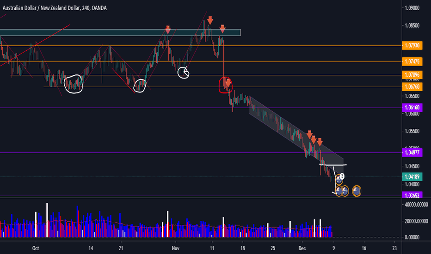Image resolution: width=431 pixels, height=254 pixels.
Task: Select the purple 1.04877 price level label
Action: click(413, 152)
